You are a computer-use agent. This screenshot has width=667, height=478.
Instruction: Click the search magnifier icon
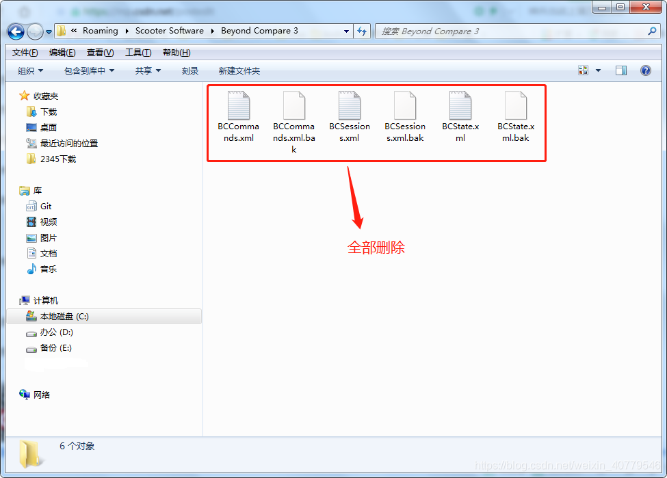click(652, 31)
